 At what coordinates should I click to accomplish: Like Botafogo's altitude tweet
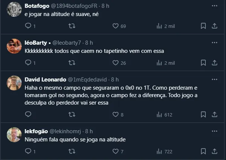coord(116,26)
